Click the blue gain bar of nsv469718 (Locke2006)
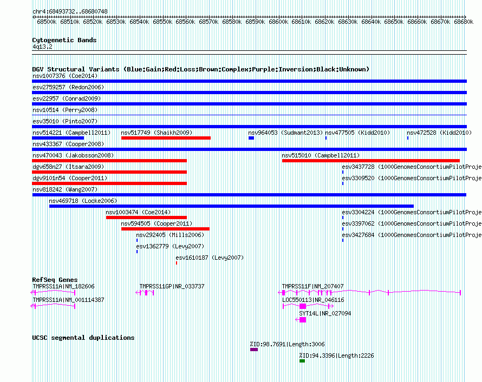 pos(231,206)
